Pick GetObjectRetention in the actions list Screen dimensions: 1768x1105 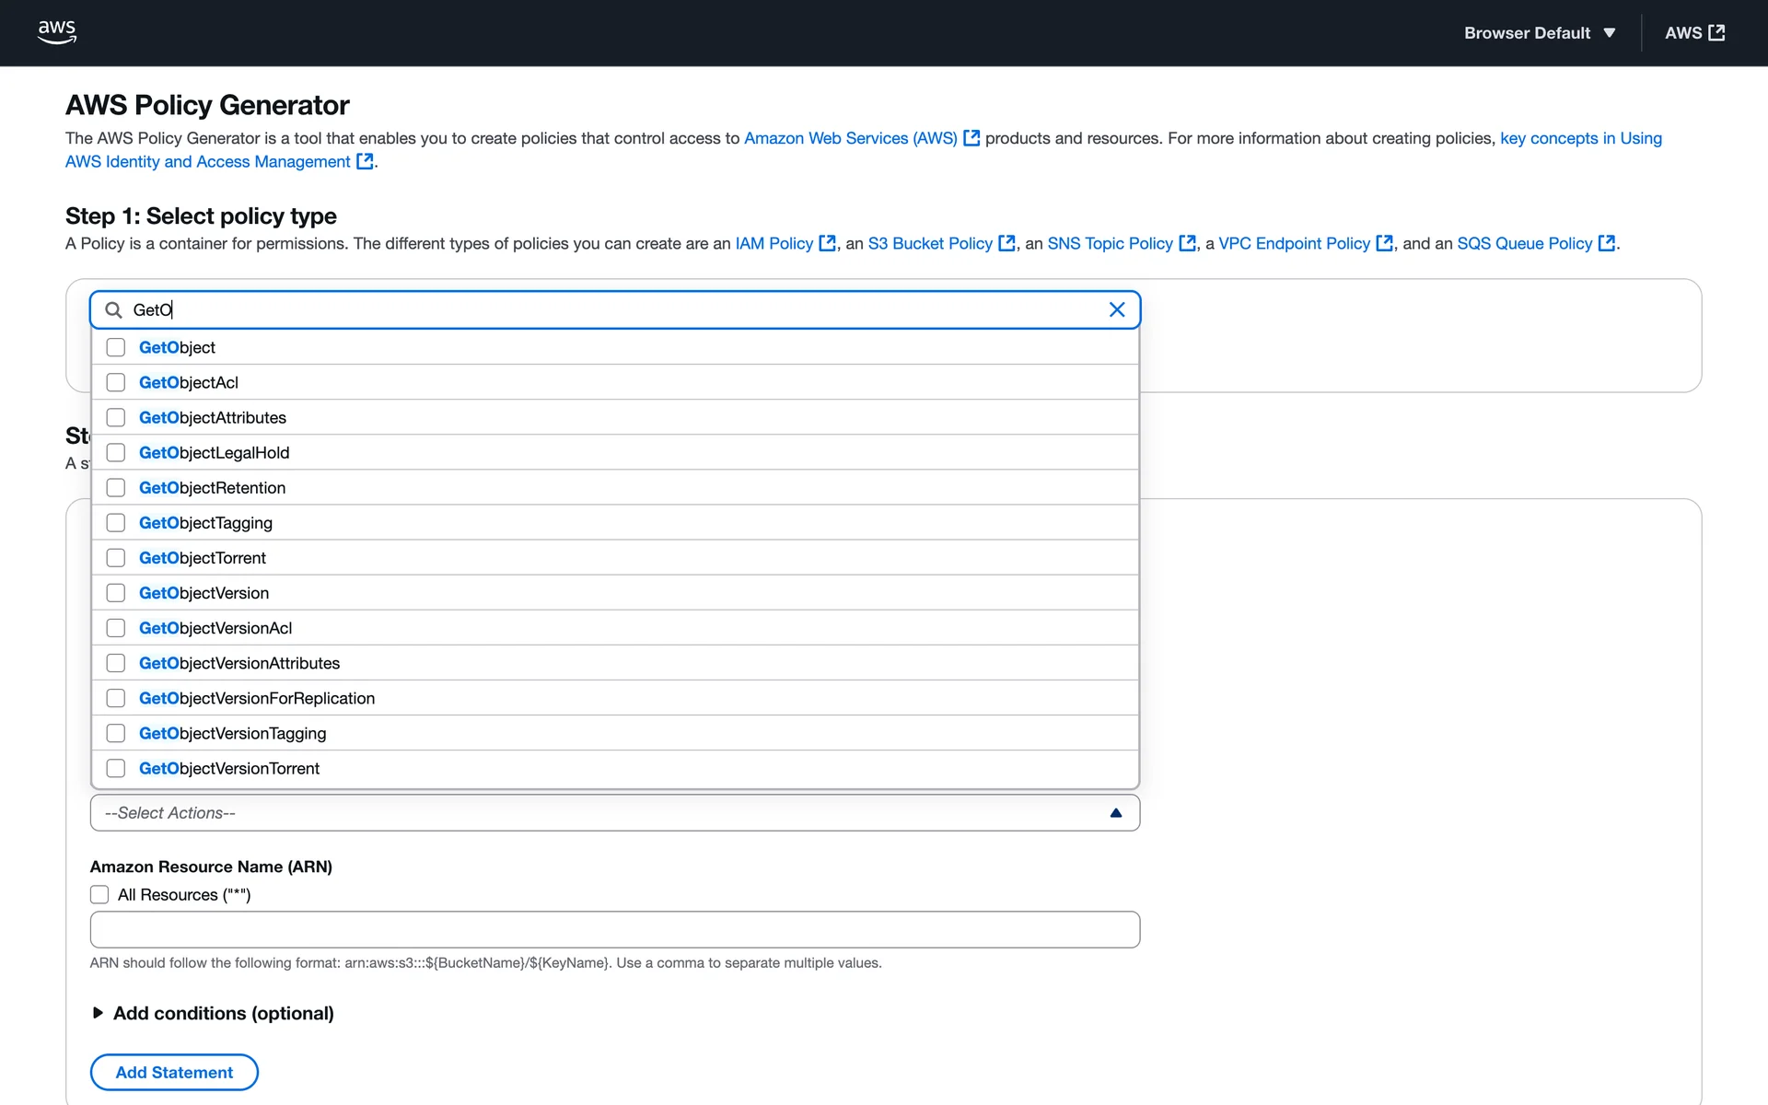[116, 488]
